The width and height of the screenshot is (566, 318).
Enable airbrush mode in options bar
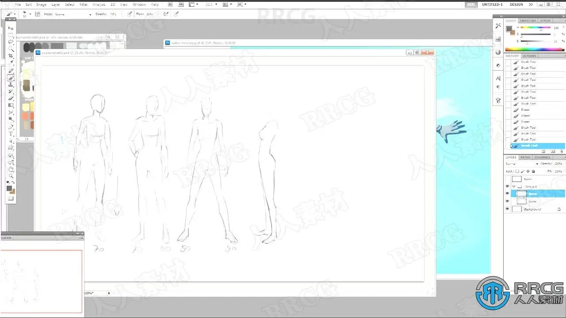(166, 14)
